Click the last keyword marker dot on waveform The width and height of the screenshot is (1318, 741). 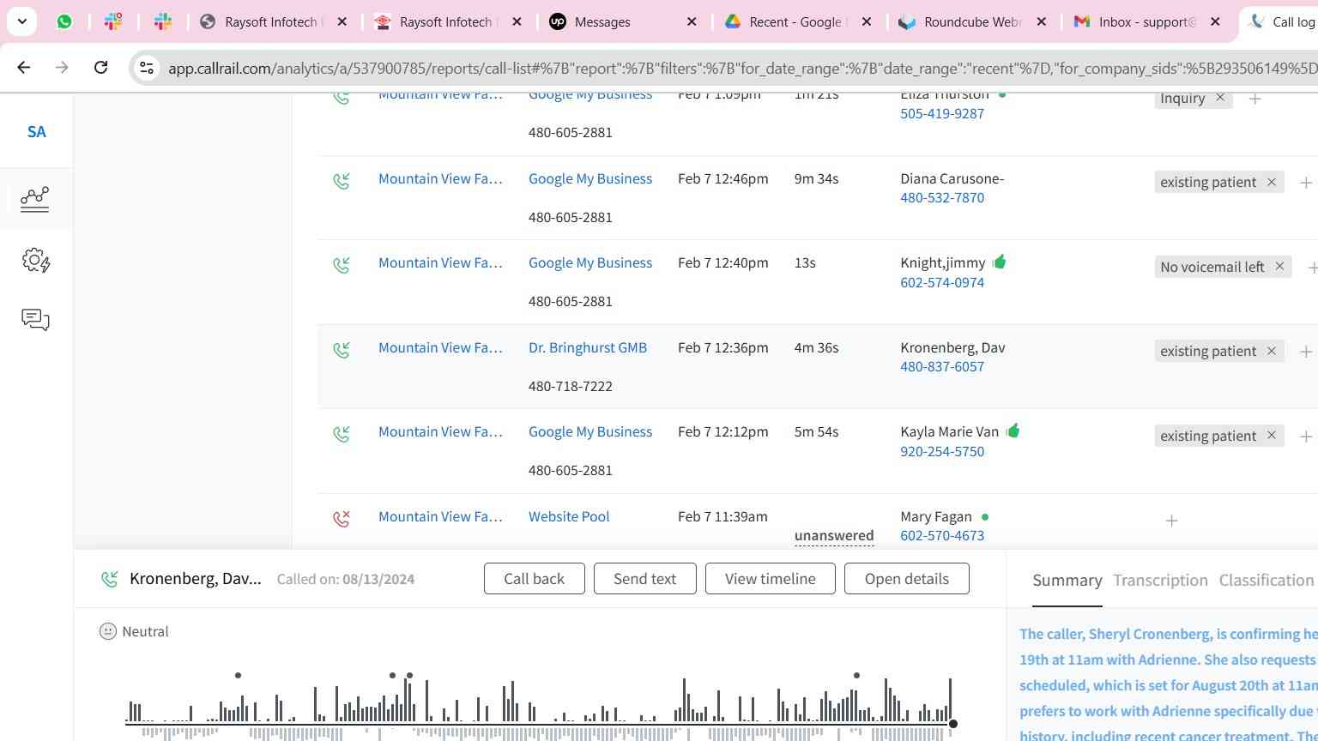(856, 676)
